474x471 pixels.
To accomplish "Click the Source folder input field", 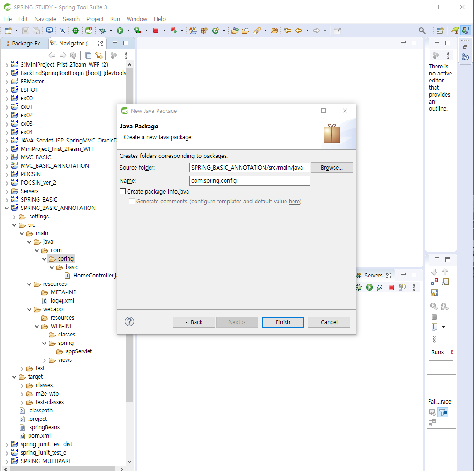I will (x=250, y=167).
